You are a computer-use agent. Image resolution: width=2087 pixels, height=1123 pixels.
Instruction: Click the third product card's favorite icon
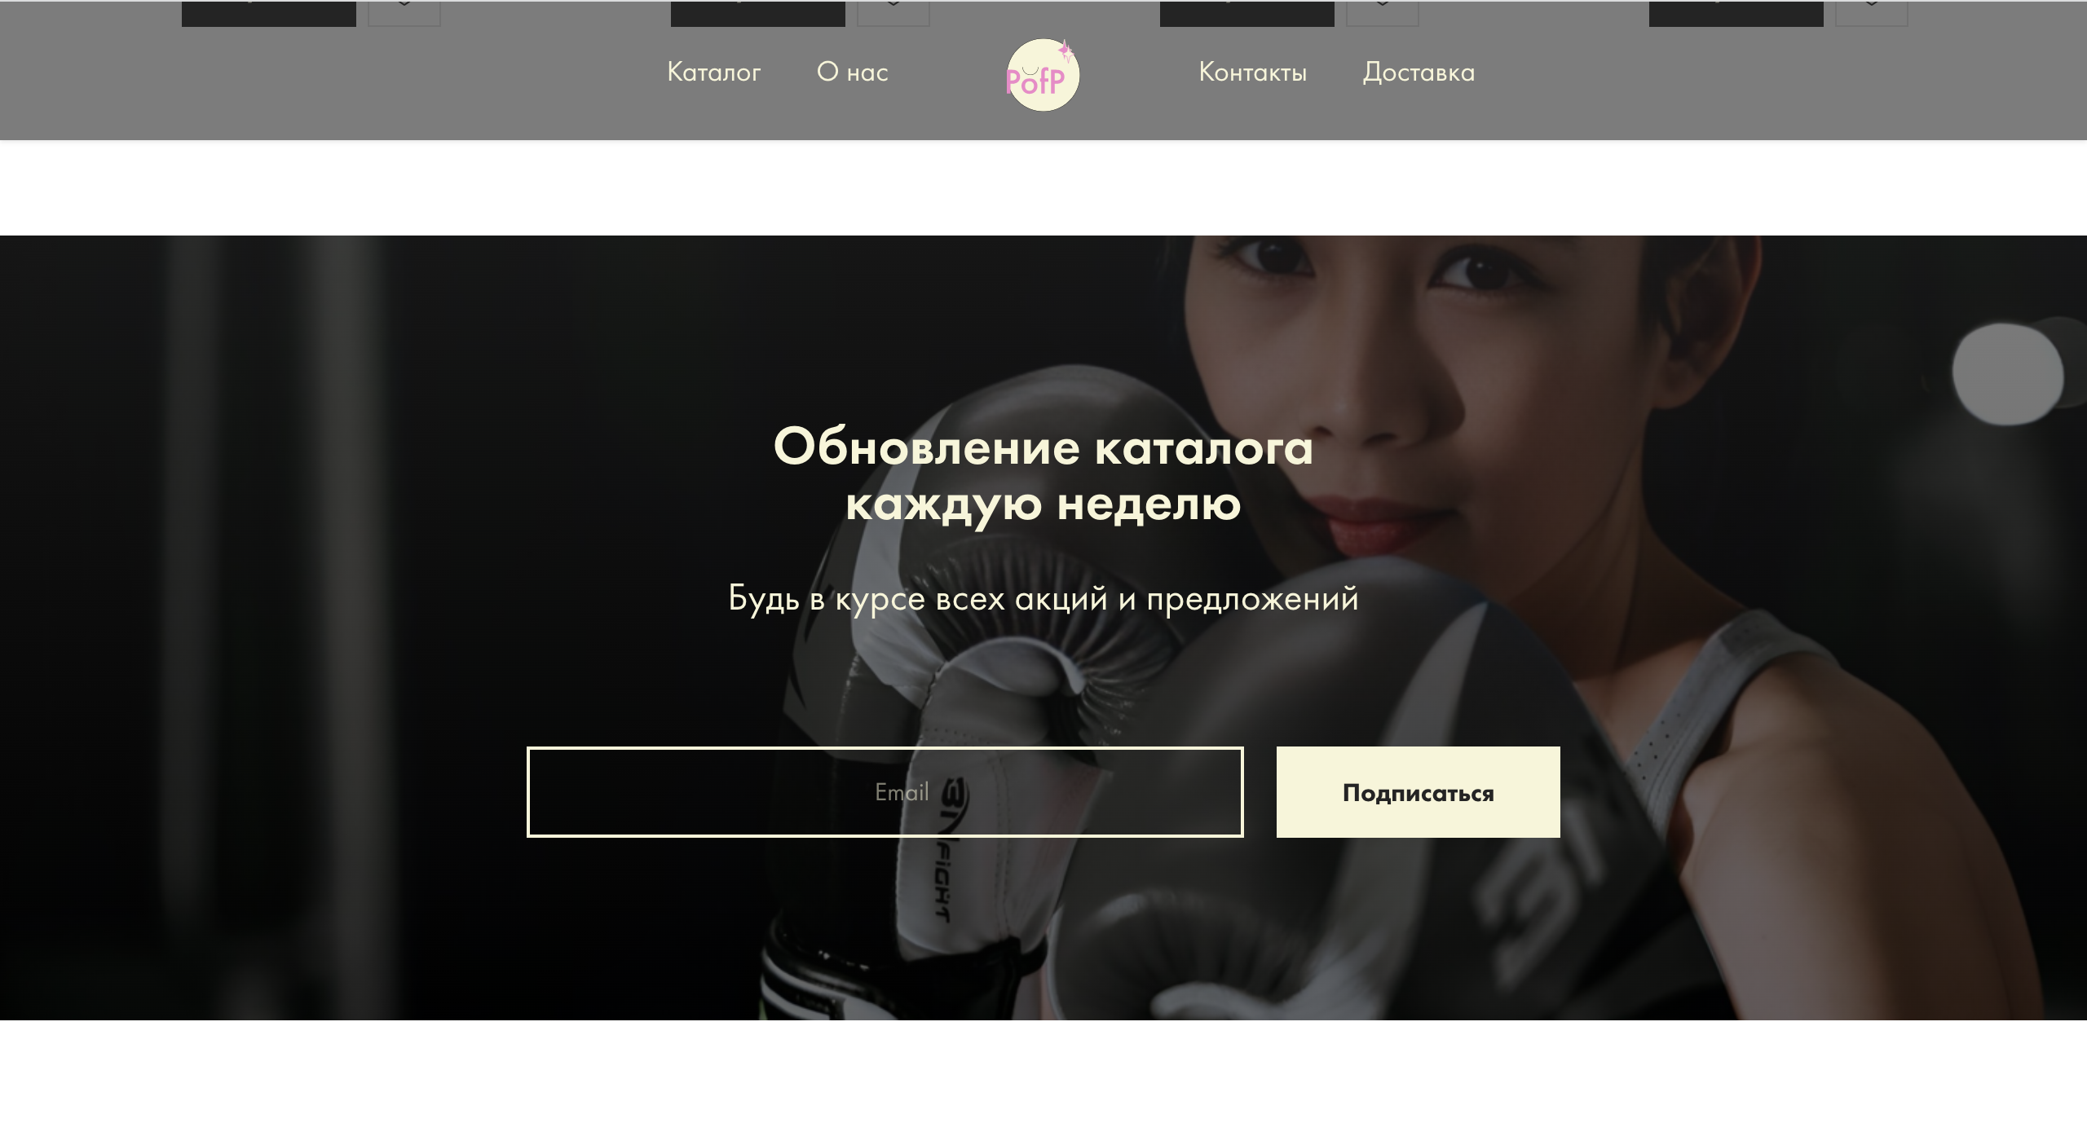click(1383, 13)
